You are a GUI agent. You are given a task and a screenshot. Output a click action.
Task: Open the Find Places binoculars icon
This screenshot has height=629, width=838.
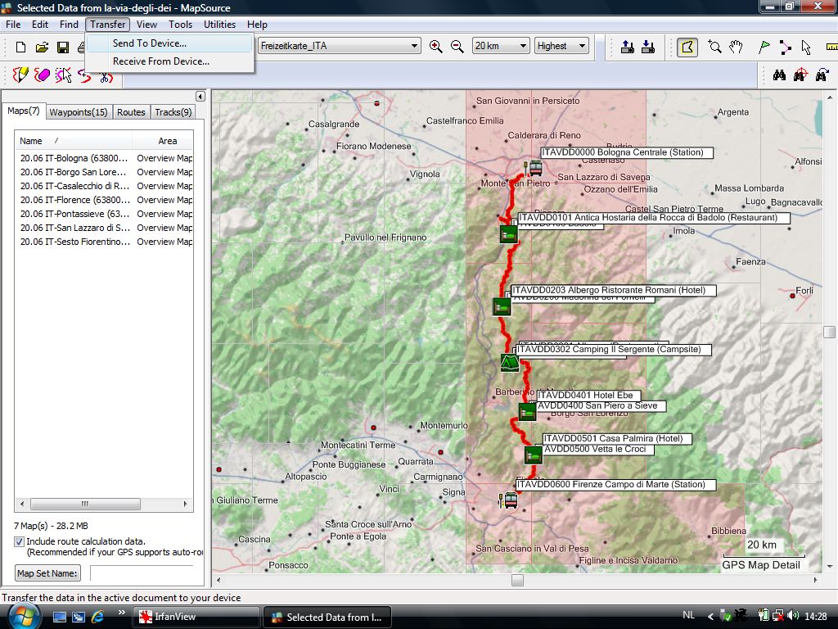pos(779,75)
